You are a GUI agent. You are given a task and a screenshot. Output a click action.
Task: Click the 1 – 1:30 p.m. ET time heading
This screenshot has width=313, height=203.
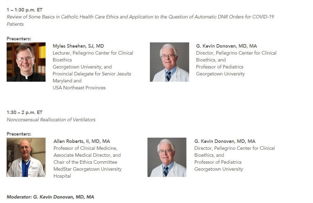coord(25,10)
